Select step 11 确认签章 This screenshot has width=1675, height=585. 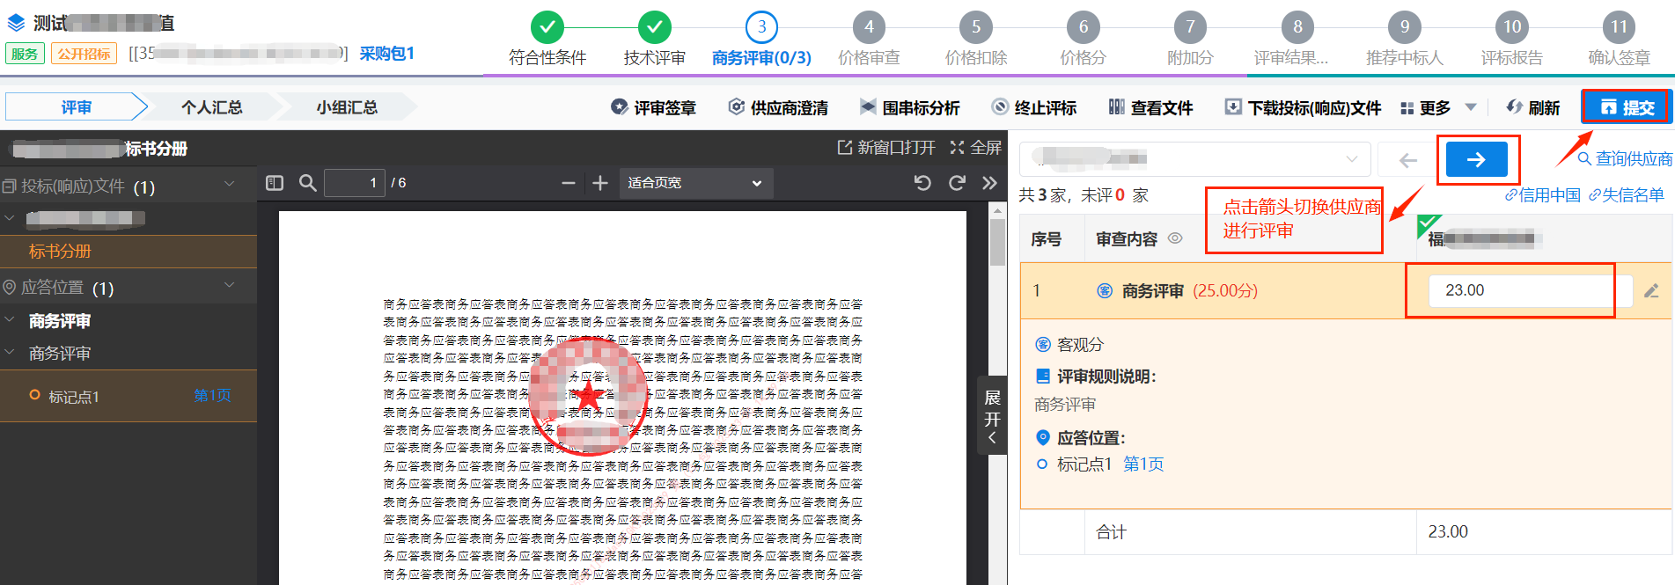point(1620,40)
